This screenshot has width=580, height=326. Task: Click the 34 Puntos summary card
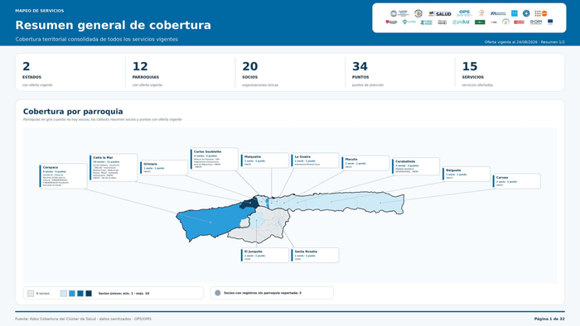tap(399, 72)
